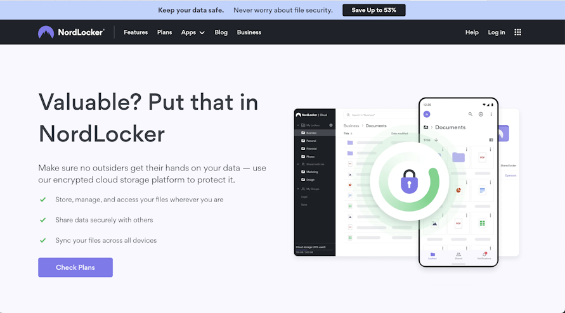565x313 pixels.
Task: Click the add locker plus icon beside My Lockers
Action: 331,125
